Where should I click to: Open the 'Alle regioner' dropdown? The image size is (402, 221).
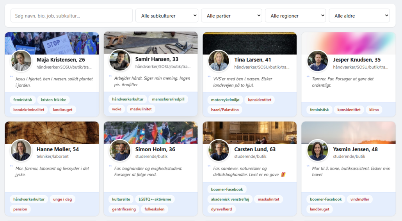[x=295, y=16]
